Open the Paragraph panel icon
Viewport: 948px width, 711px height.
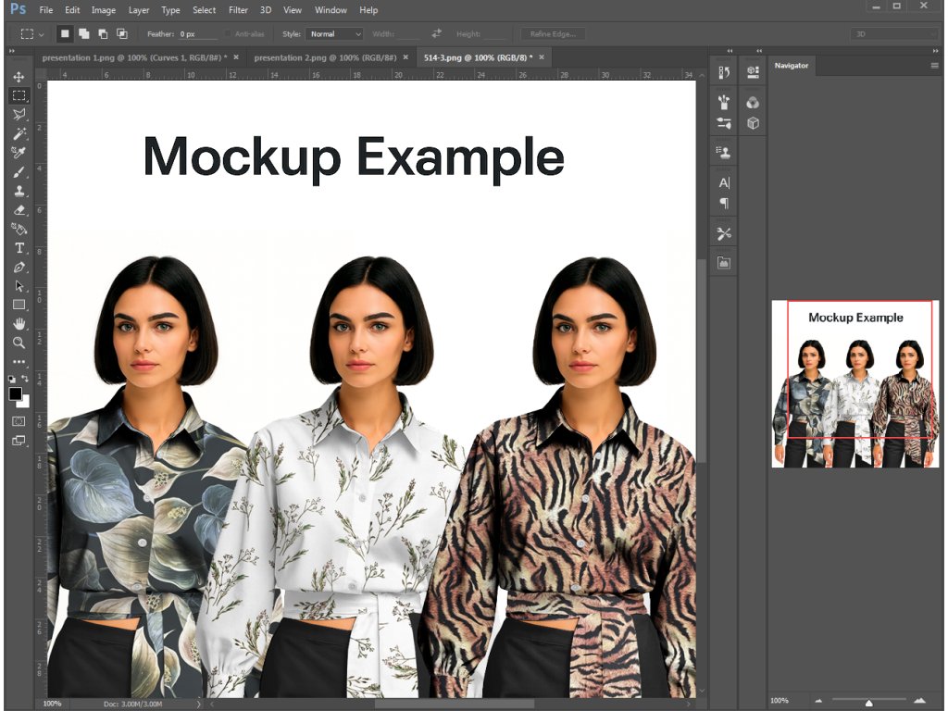[724, 203]
